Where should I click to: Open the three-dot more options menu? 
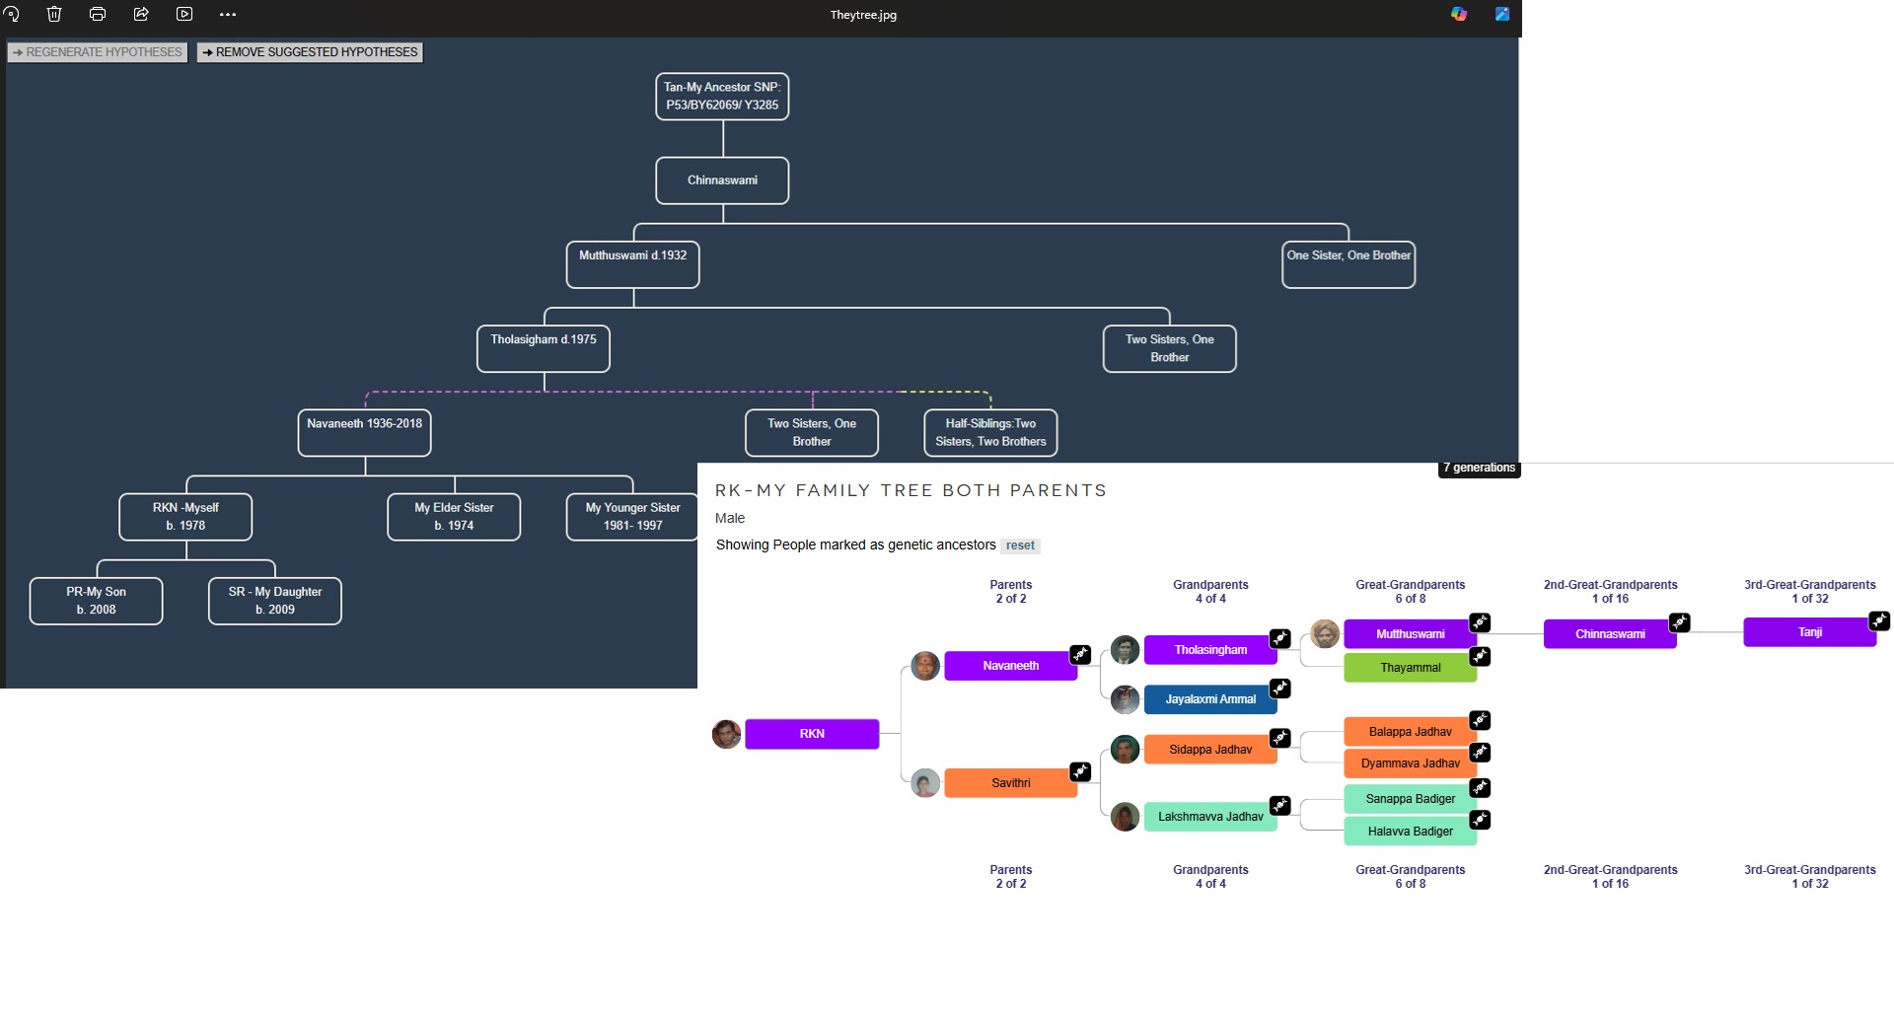coord(228,14)
